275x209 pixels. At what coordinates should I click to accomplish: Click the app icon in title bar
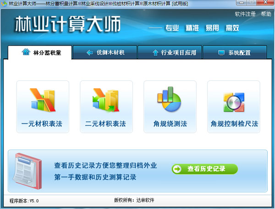coord(4,4)
